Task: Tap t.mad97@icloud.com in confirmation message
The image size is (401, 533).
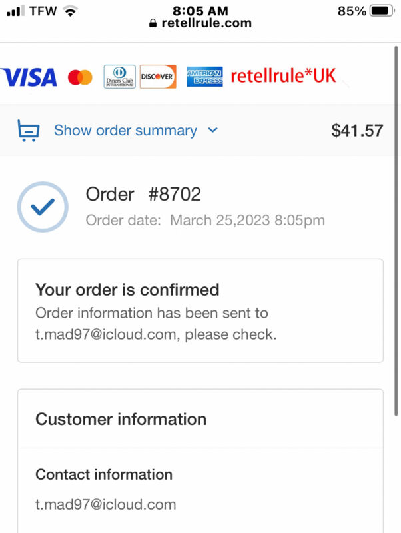Action: [105, 335]
